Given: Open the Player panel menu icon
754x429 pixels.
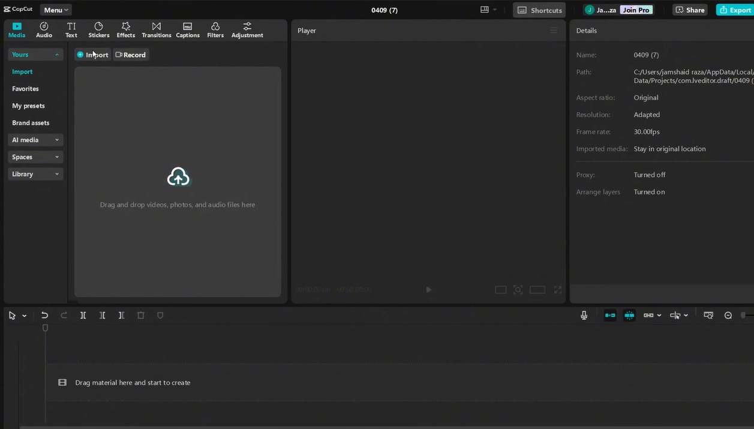Looking at the screenshot, I should point(554,31).
